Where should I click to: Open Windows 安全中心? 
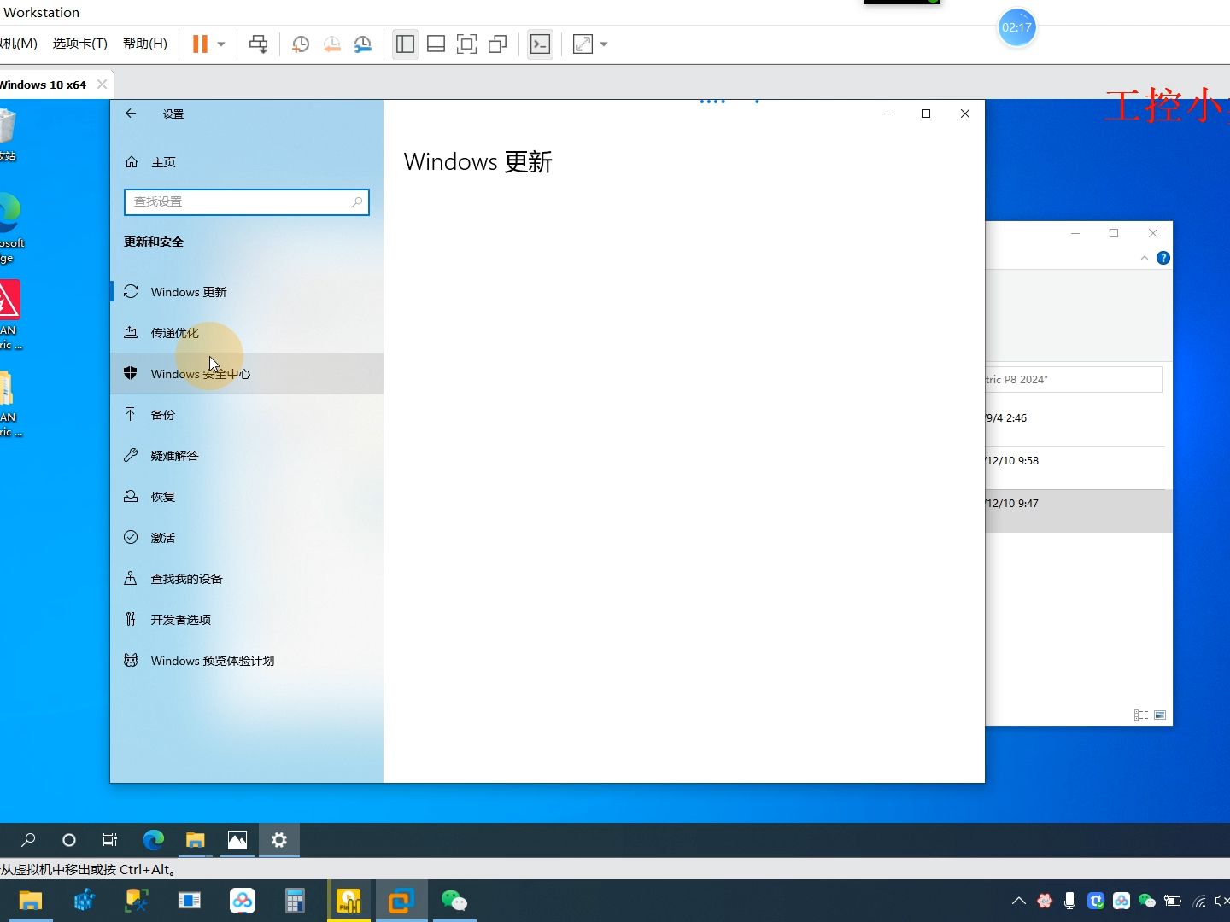(x=246, y=374)
